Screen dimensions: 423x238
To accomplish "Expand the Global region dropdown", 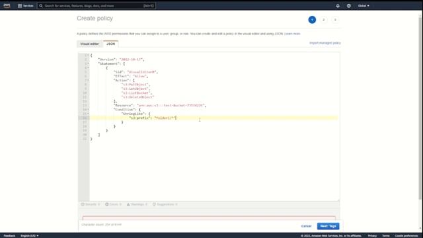I will 364,6.
